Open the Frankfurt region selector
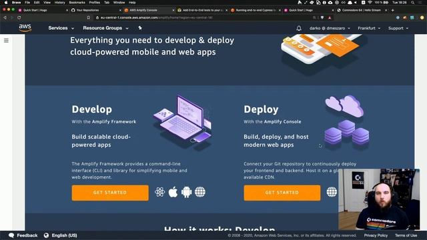 (x=369, y=28)
